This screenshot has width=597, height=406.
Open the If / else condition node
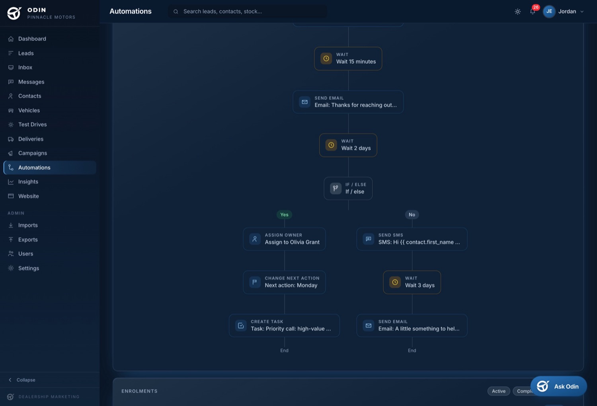click(x=348, y=188)
